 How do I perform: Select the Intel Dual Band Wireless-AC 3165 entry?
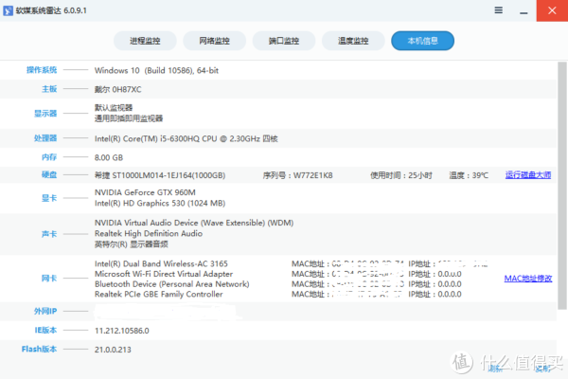[x=161, y=263]
